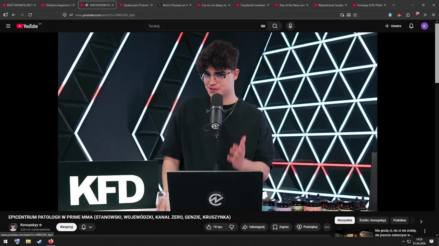Switch to the Czy nic nie dzieje się tab

click(x=214, y=5)
